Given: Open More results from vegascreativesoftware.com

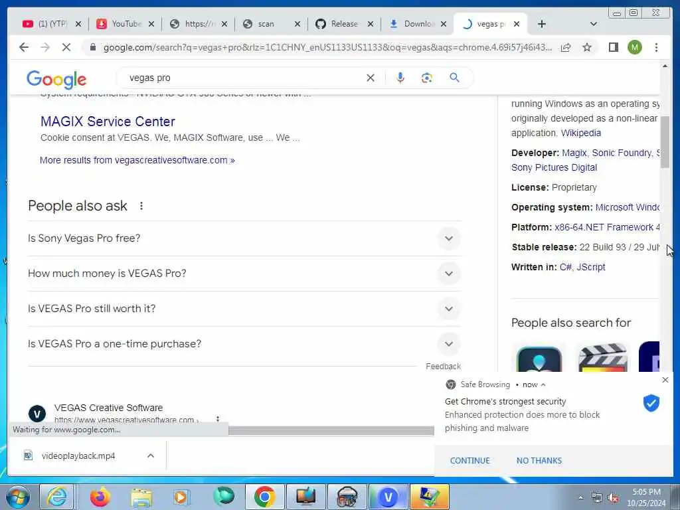Looking at the screenshot, I should tap(137, 160).
